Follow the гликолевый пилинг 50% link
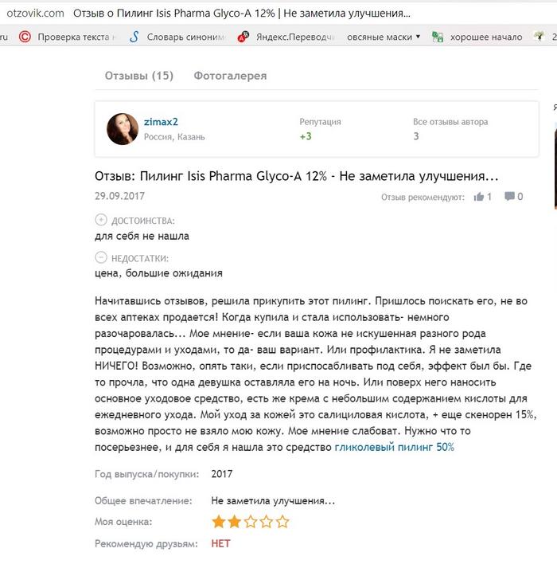 395,447
